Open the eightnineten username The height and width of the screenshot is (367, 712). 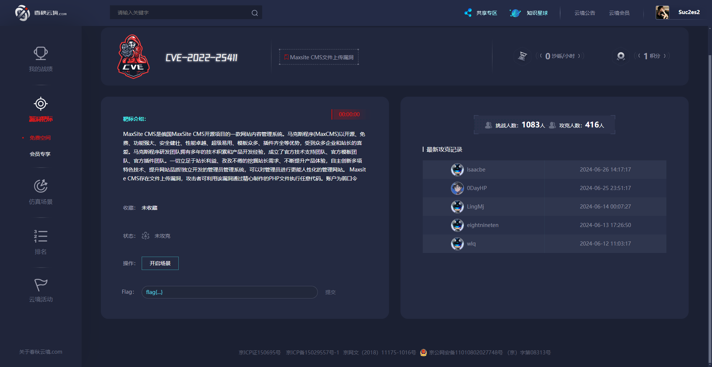coord(483,225)
